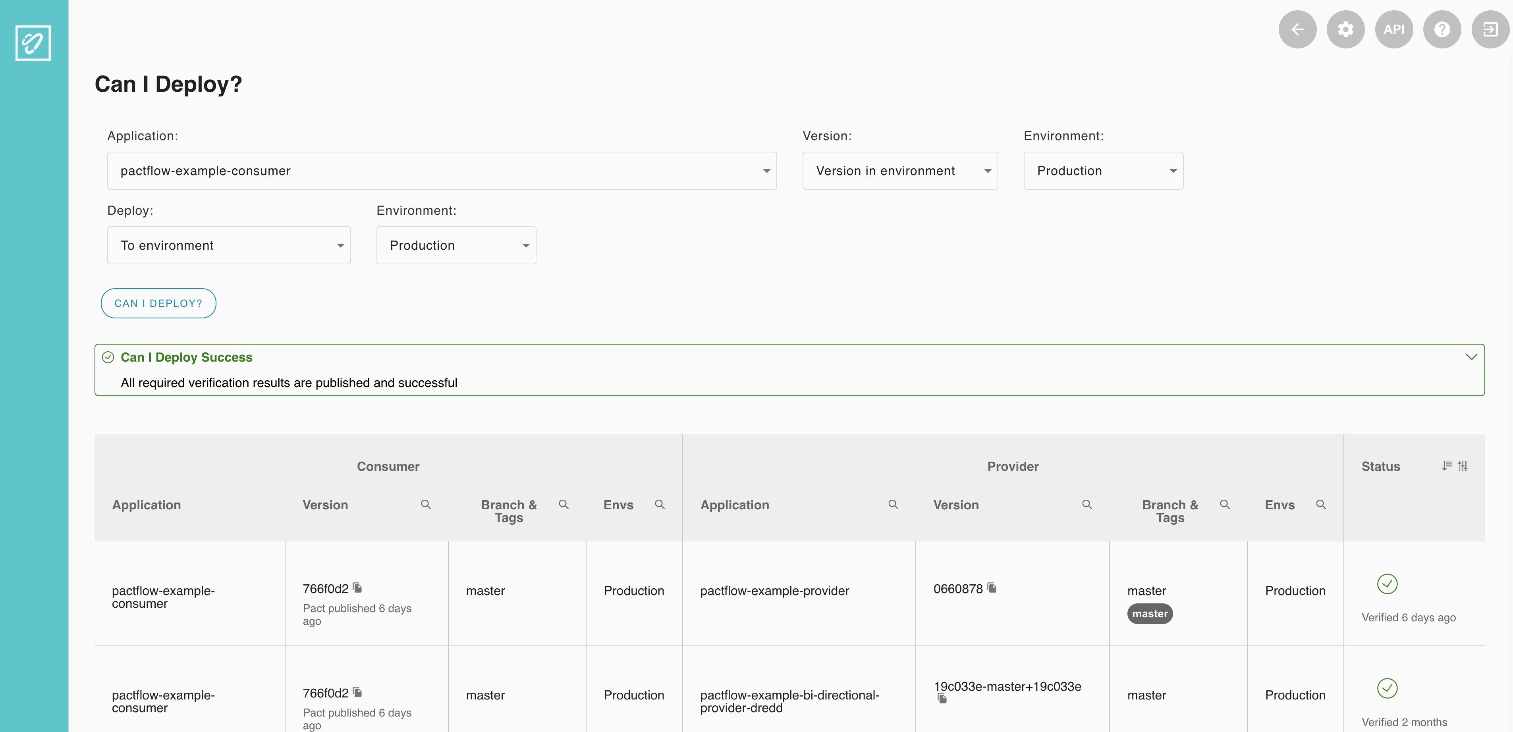
Task: Click provider version 0660878 text
Action: (958, 589)
